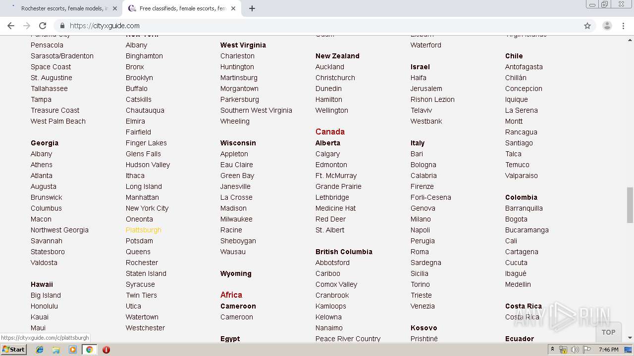The height and width of the screenshot is (356, 634).
Task: Open the Prishtinë link
Action: click(x=424, y=339)
